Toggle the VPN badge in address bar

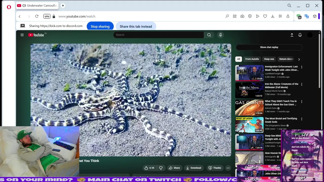coord(47,16)
